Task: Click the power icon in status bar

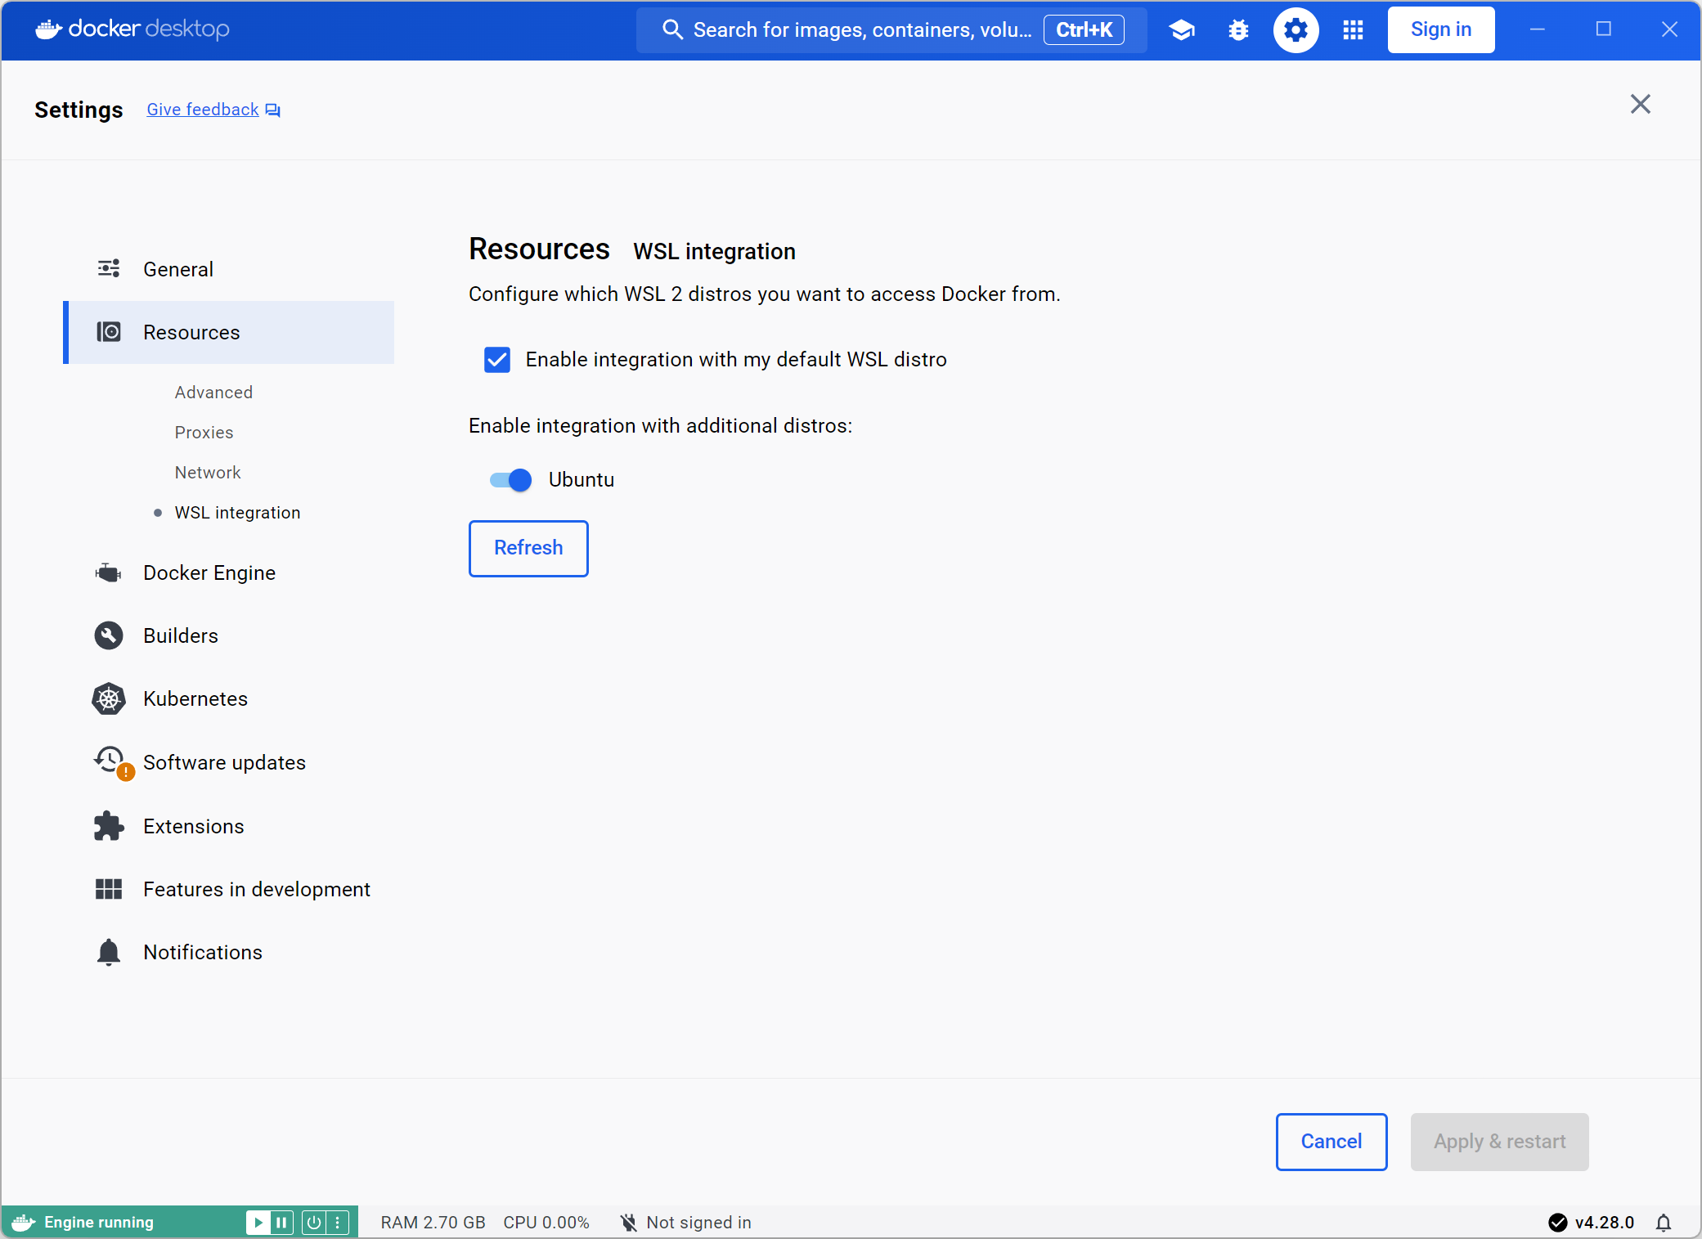Action: [314, 1223]
